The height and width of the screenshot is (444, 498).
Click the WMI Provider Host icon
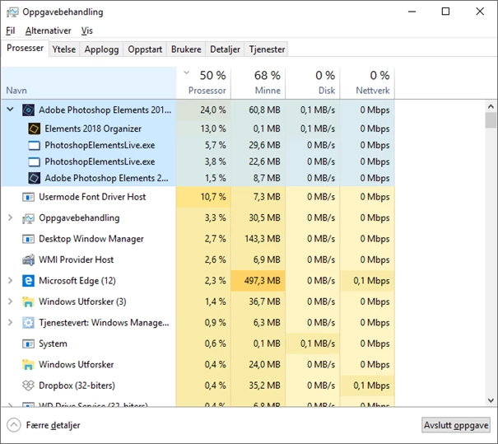pyautogui.click(x=28, y=260)
